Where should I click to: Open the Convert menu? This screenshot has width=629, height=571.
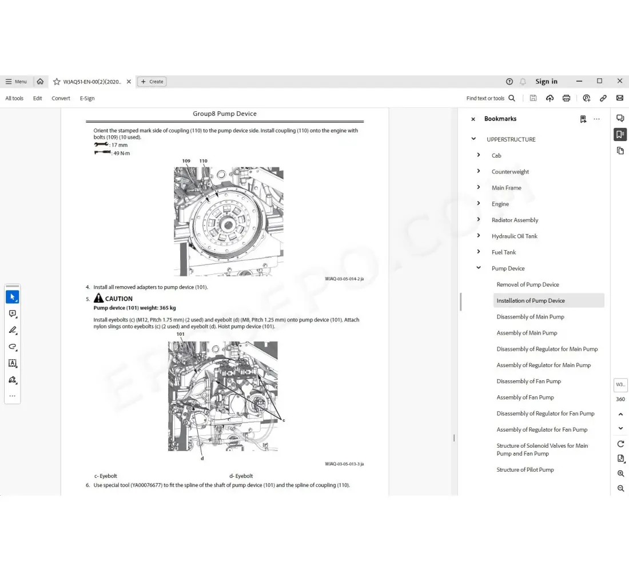click(x=61, y=98)
